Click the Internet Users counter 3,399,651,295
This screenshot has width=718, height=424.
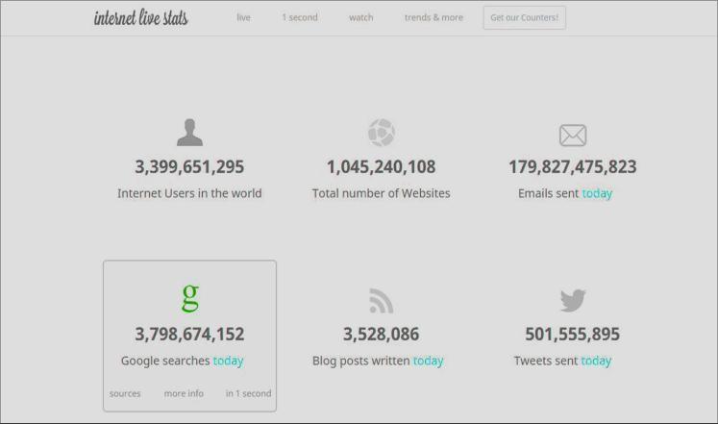tap(189, 167)
